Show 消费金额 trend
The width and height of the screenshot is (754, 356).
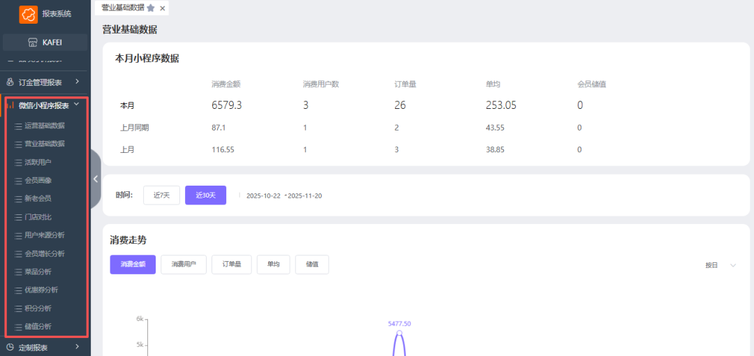133,265
